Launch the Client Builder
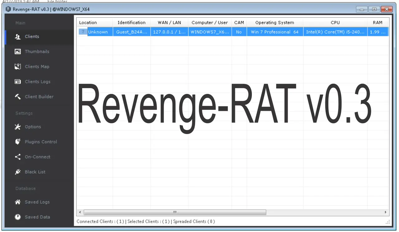This screenshot has height=232, width=399. coord(39,97)
